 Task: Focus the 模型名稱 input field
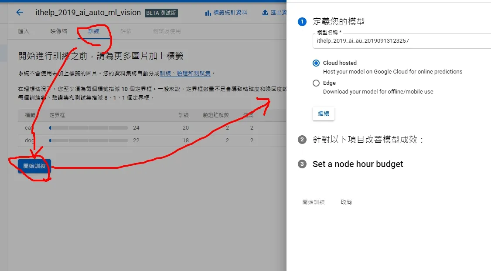402,40
